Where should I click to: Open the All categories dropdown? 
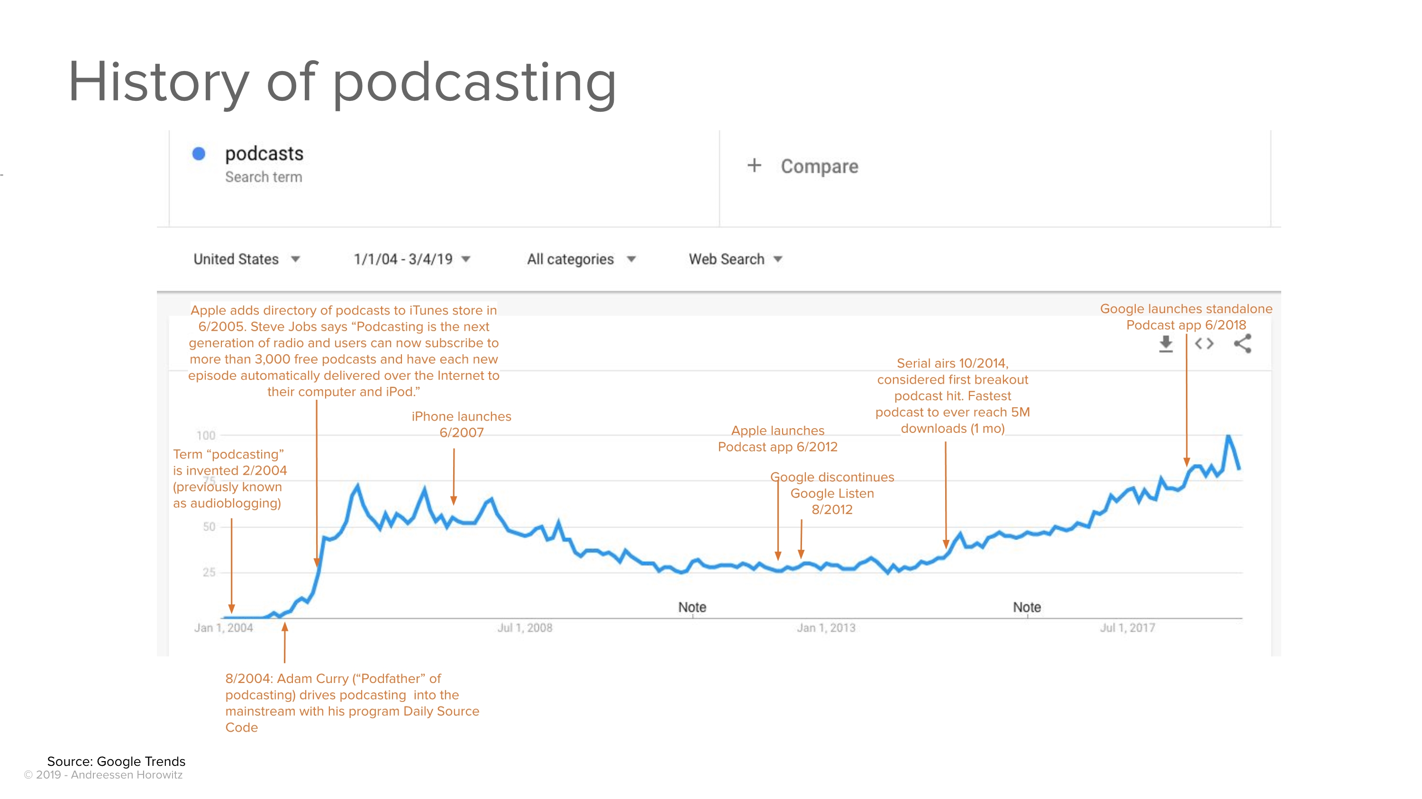tap(581, 259)
